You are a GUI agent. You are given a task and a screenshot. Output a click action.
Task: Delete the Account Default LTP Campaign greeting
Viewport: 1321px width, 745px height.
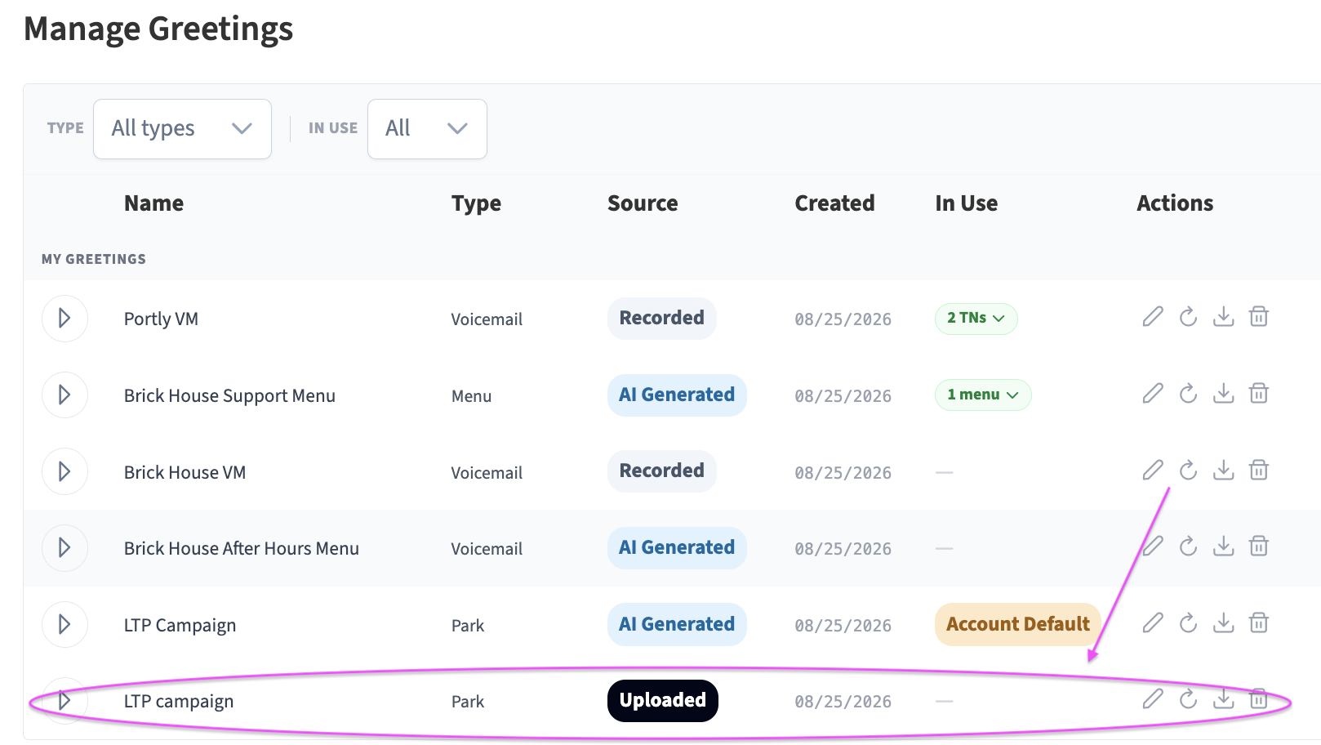[1259, 623]
